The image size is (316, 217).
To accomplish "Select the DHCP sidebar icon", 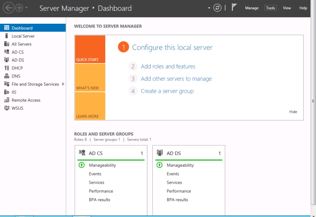I will point(6,68).
